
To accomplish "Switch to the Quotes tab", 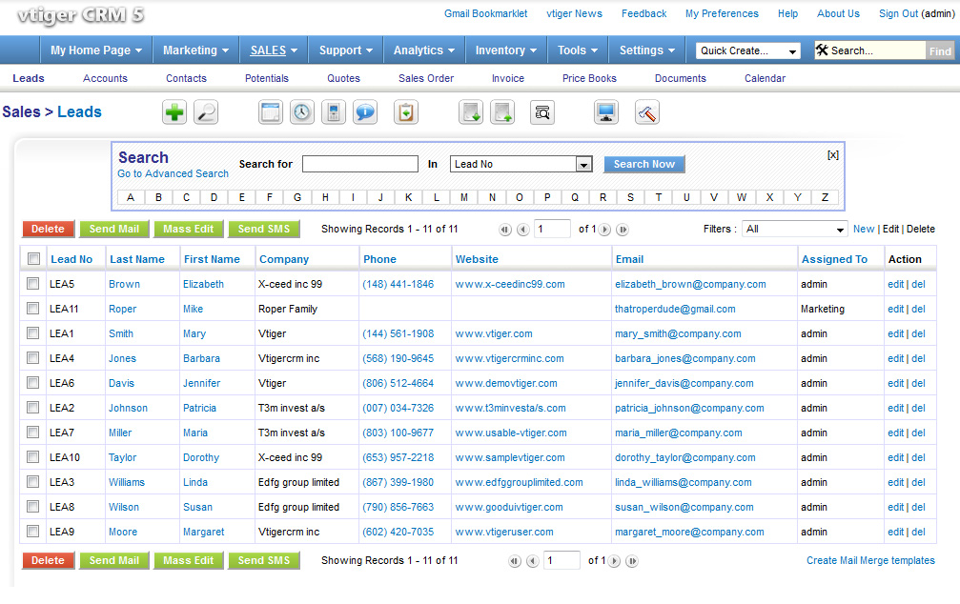I will (343, 78).
